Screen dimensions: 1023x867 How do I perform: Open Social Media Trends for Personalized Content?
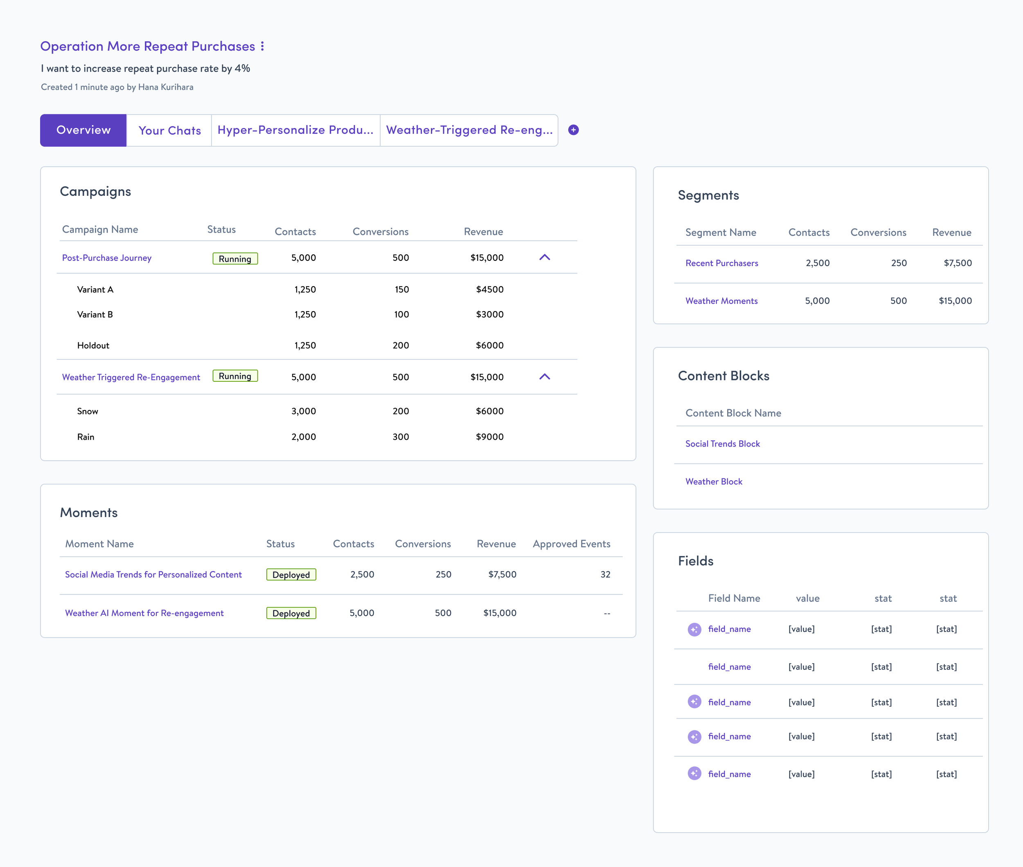point(153,575)
